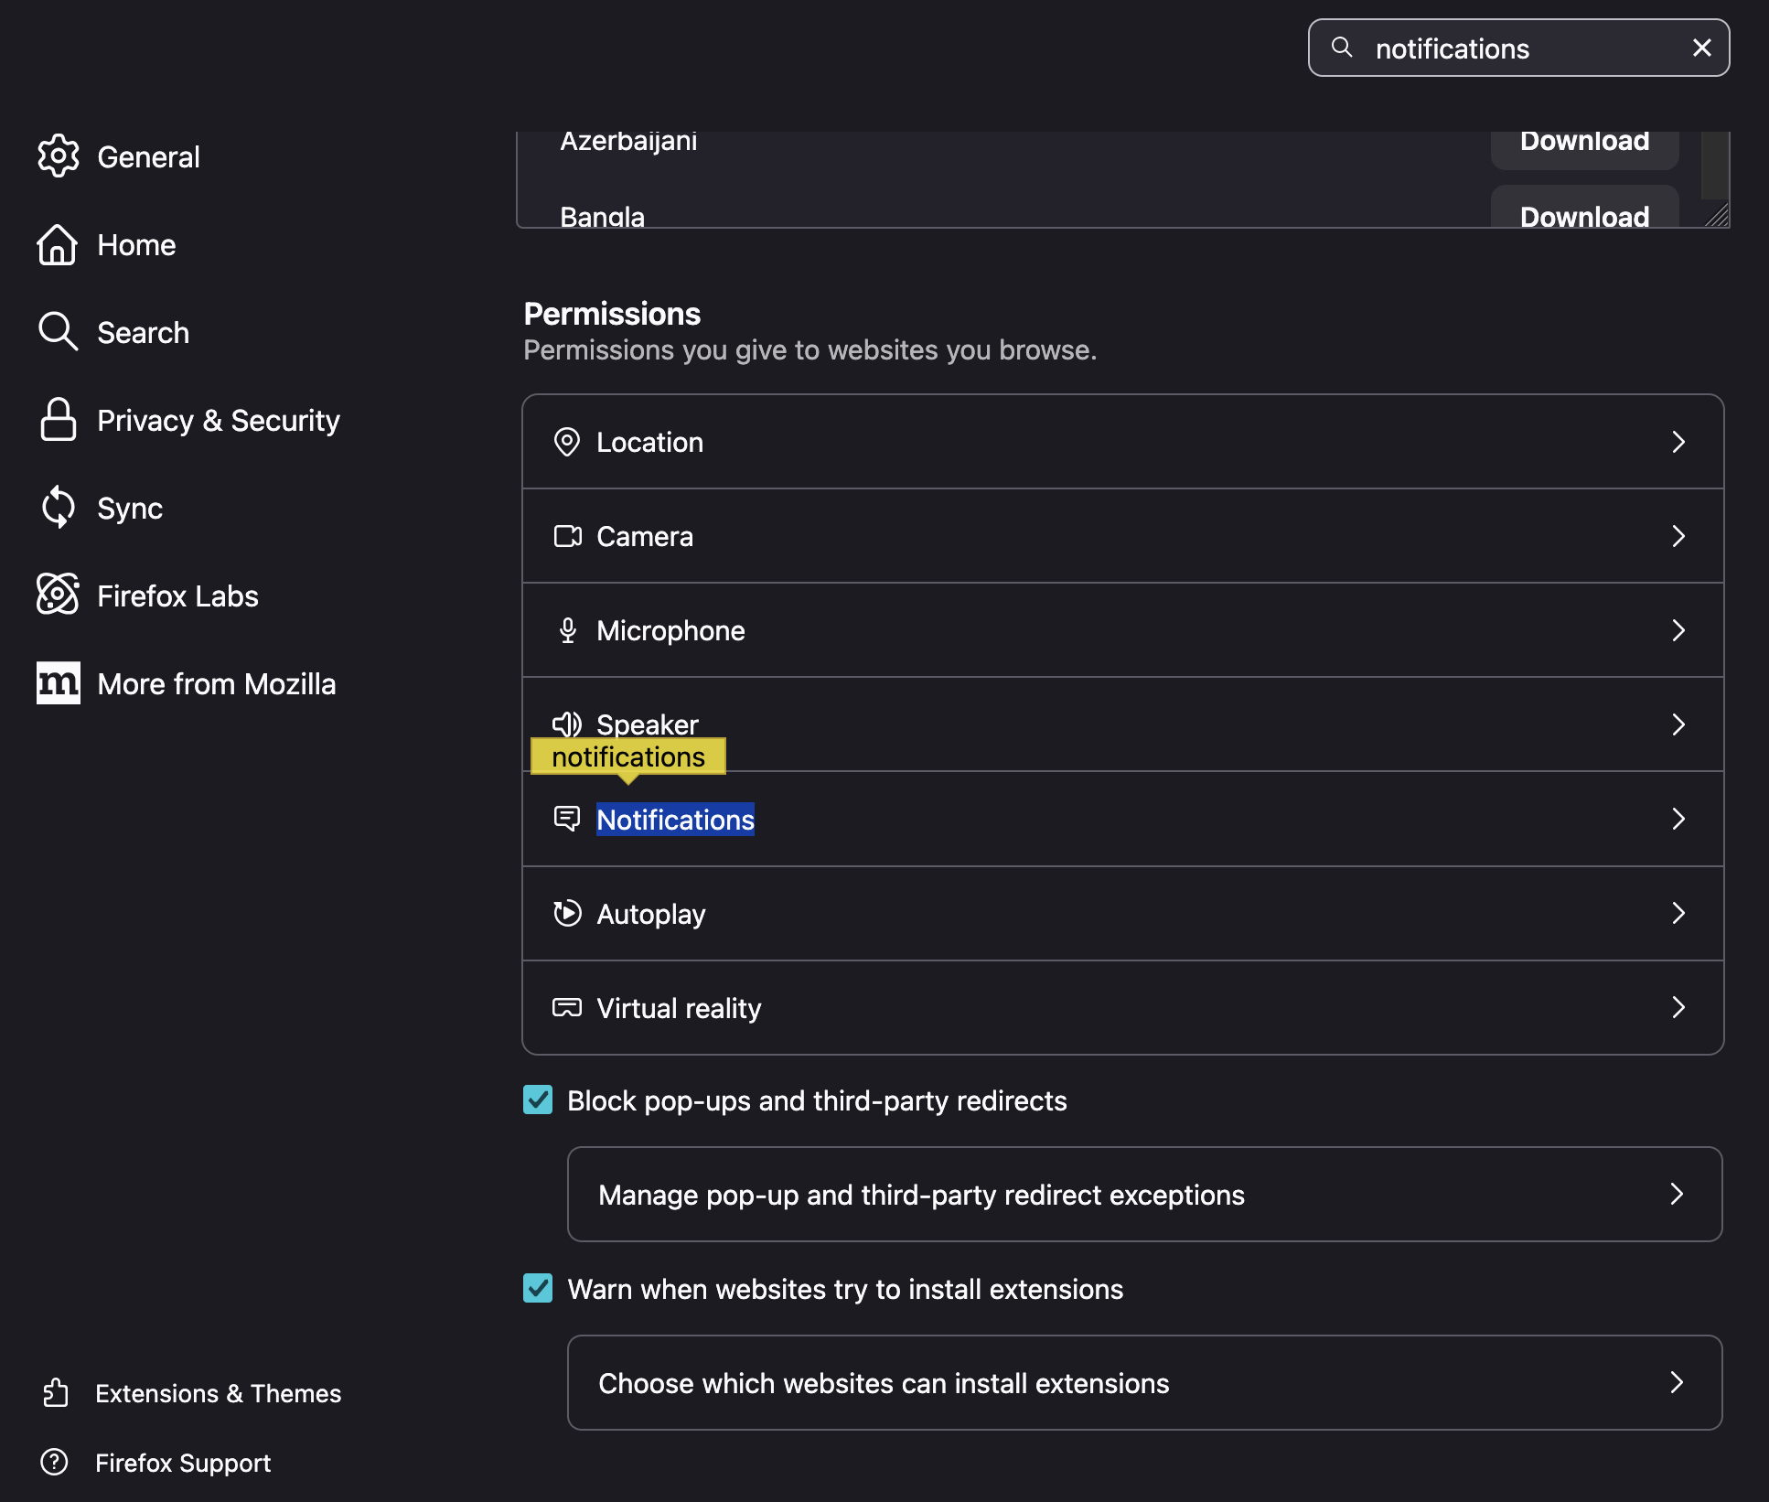Screen dimensions: 1769x1502
Task: Open Firefox Support link
Action: tap(182, 1463)
